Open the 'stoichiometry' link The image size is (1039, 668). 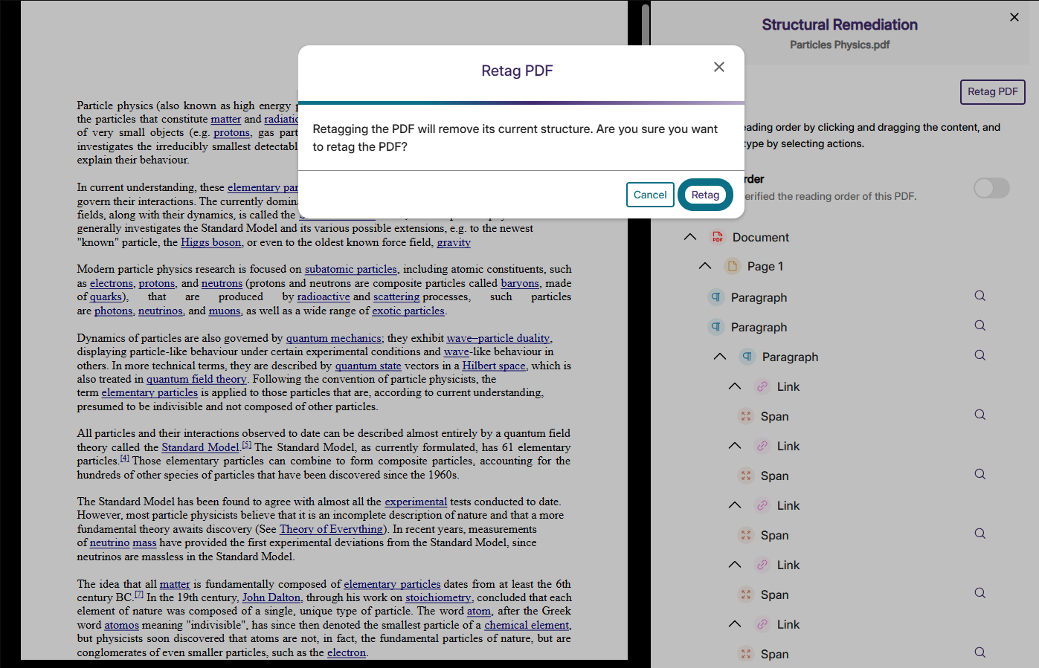(x=438, y=597)
